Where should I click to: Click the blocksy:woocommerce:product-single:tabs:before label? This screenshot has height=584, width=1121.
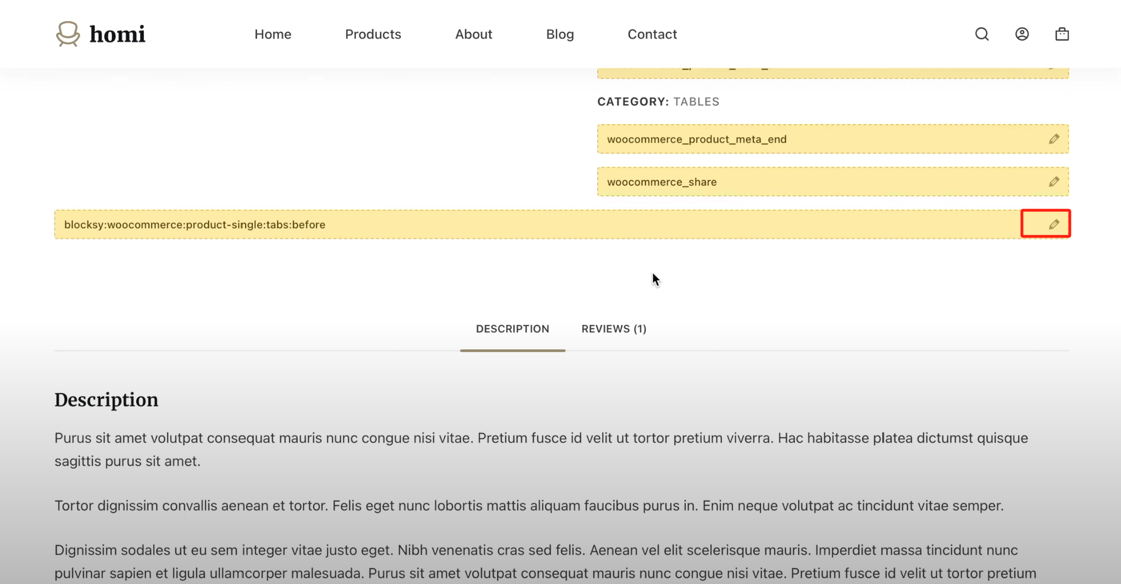[195, 225]
